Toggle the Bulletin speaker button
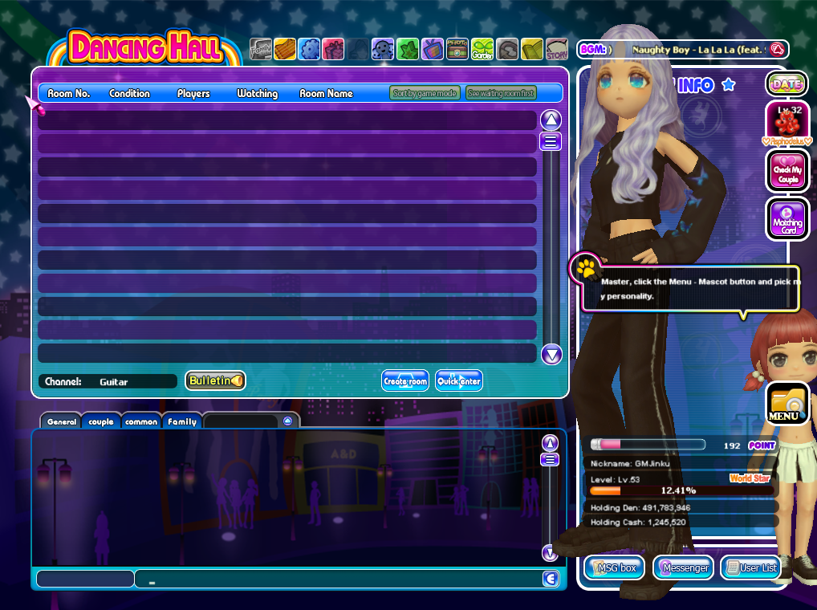Viewport: 817px width, 610px height. pos(215,380)
